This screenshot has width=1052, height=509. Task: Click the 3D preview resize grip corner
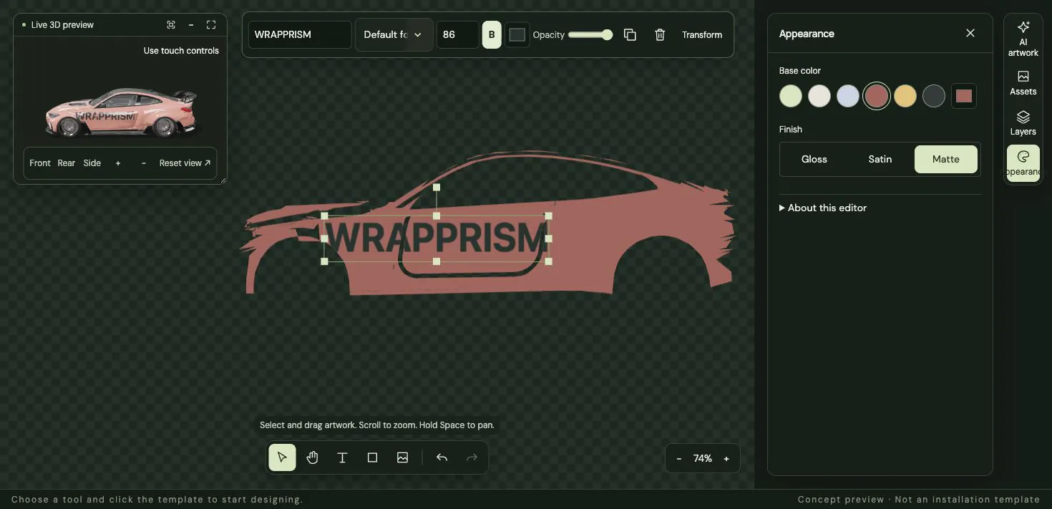coord(223,180)
